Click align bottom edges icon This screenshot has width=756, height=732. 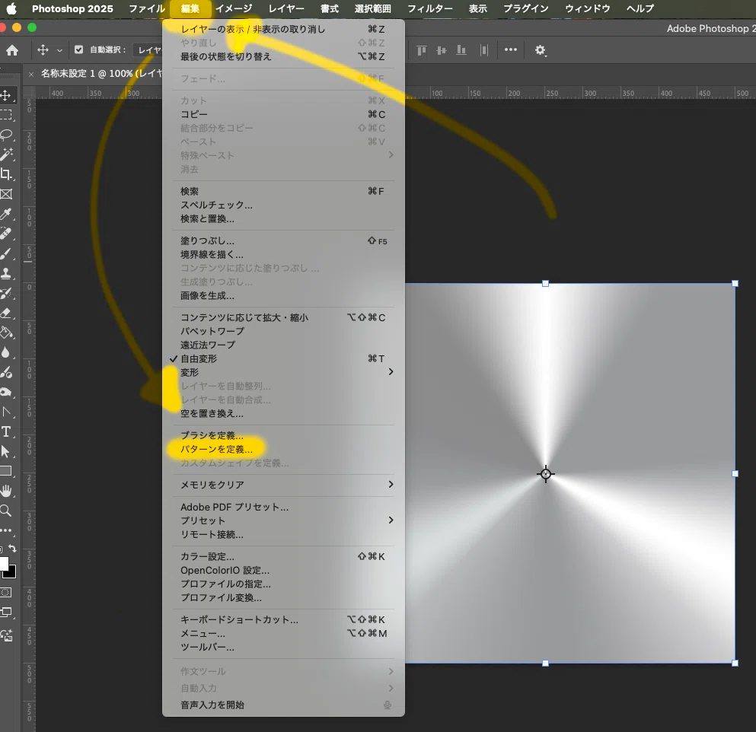coord(461,49)
